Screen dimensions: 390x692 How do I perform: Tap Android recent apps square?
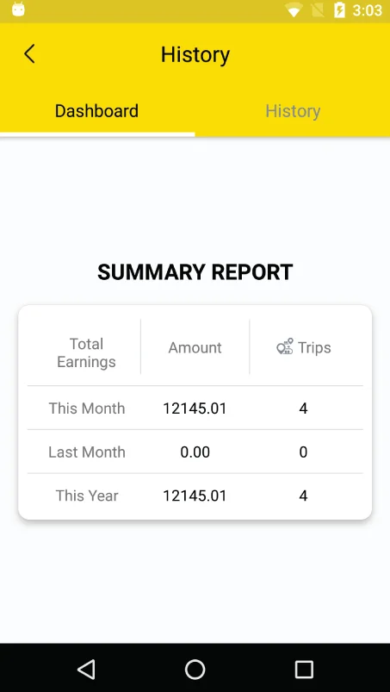pos(304,669)
